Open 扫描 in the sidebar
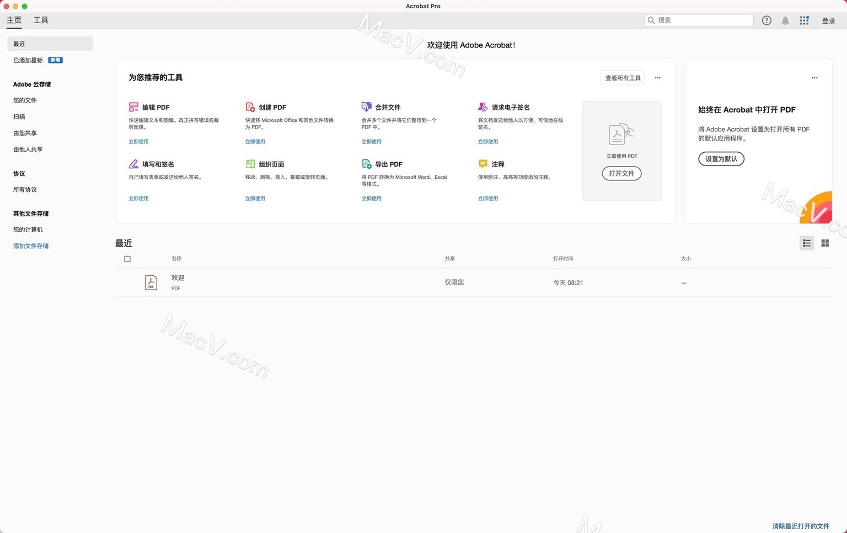The width and height of the screenshot is (847, 533). (x=19, y=117)
